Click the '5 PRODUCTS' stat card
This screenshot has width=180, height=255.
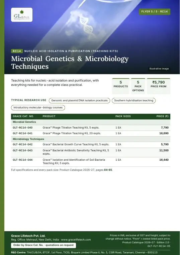click(121, 86)
